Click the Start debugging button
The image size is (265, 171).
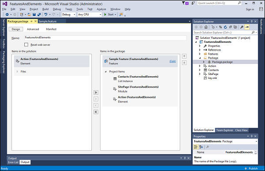pos(110,15)
